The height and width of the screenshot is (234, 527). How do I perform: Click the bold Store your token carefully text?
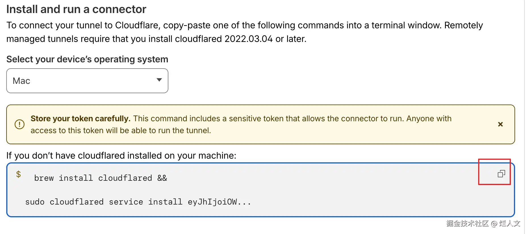point(80,119)
